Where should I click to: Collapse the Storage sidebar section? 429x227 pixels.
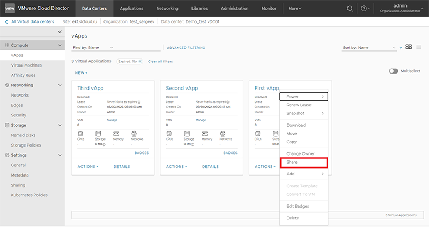[60, 125]
